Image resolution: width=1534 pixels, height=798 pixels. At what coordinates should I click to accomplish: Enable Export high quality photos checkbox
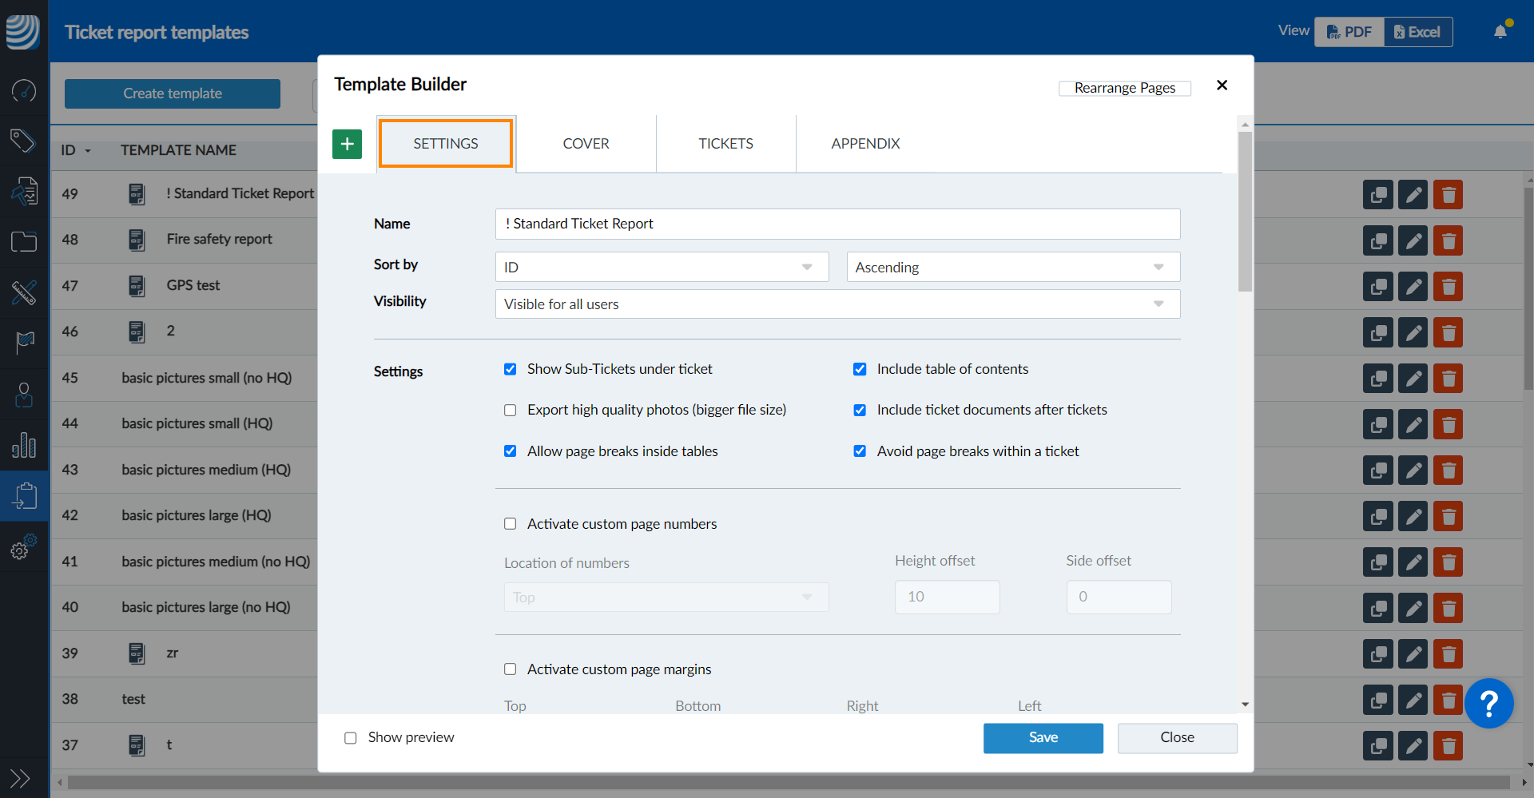pyautogui.click(x=510, y=411)
